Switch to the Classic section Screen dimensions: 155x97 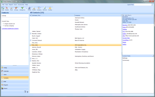pyautogui.click(x=15, y=88)
